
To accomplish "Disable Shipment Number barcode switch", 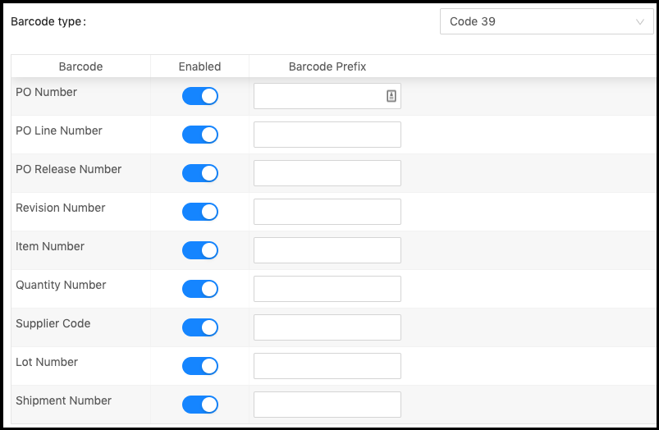I will (x=200, y=405).
